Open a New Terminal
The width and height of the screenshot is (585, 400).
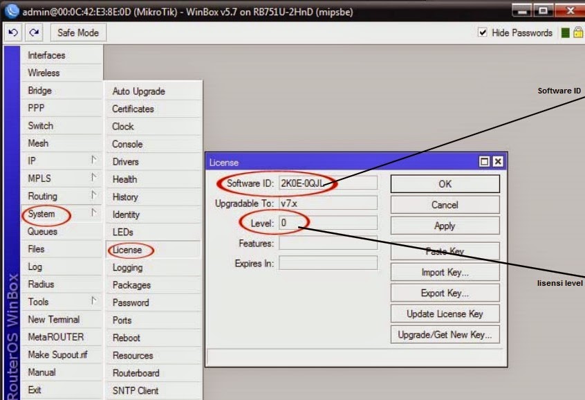[62, 319]
